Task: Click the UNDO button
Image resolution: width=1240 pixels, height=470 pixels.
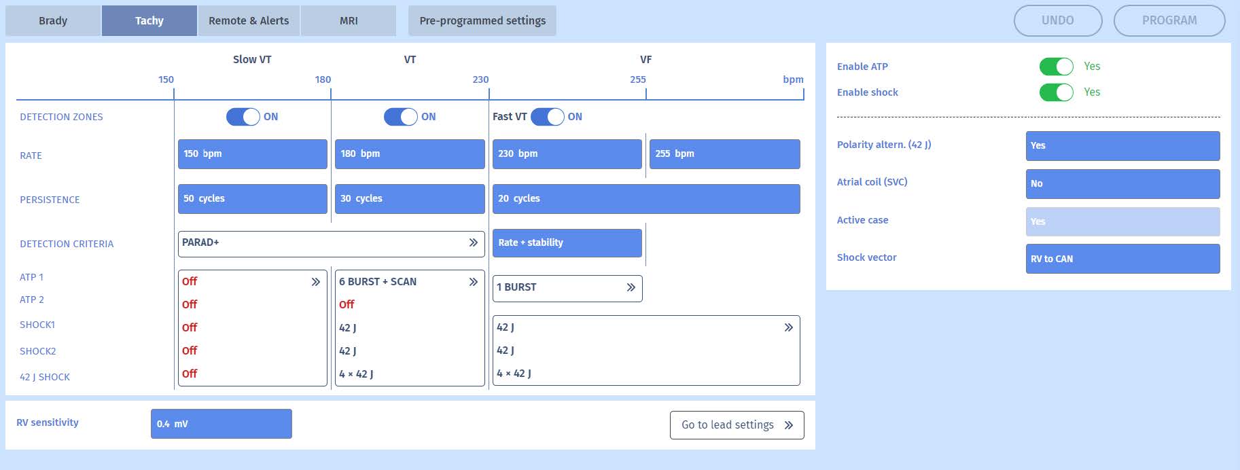Action: (x=1057, y=20)
